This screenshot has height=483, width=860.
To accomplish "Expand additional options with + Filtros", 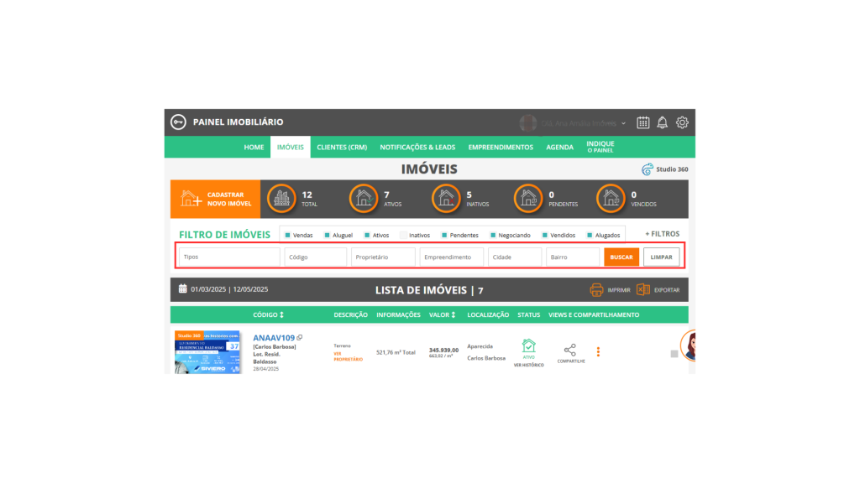I will pos(662,234).
